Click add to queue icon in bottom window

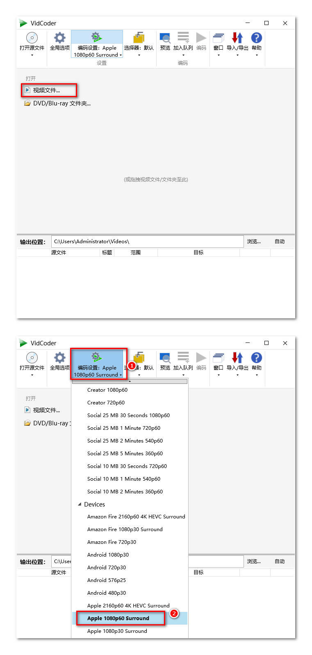(x=183, y=357)
